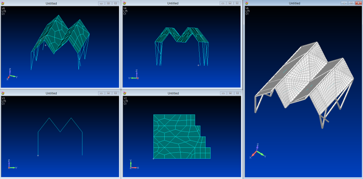Close the V4 side view window

[237, 3]
